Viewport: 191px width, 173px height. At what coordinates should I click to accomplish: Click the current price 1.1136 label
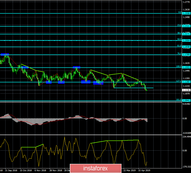[x=186, y=90]
